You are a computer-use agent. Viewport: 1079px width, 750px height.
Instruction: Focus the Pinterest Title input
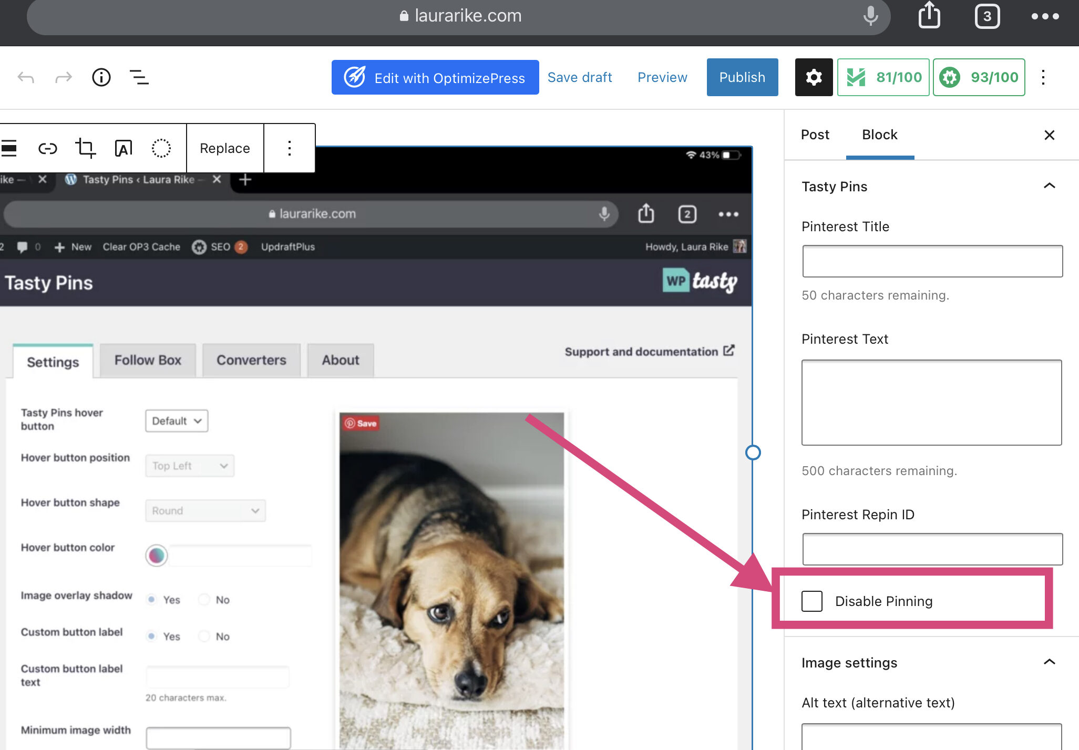click(x=932, y=261)
